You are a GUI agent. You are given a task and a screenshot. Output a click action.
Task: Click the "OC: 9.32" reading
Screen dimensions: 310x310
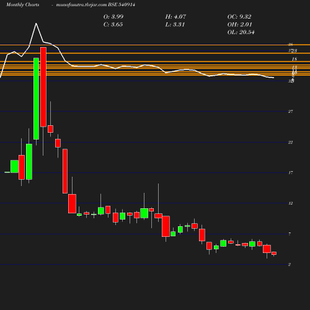pyautogui.click(x=239, y=17)
